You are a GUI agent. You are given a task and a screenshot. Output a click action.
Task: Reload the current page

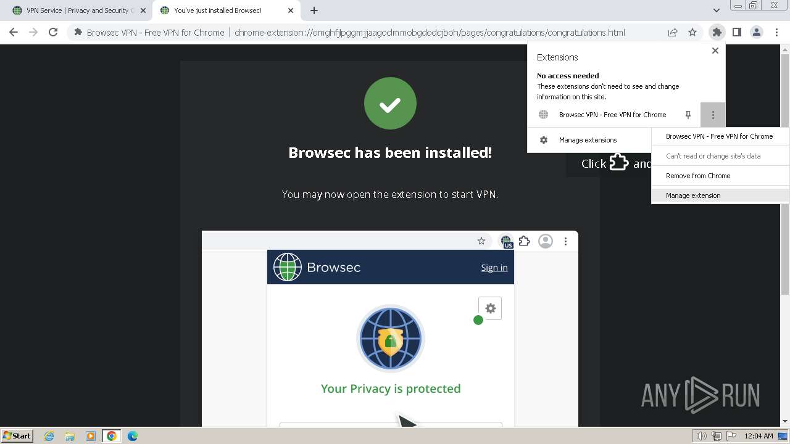pos(53,32)
